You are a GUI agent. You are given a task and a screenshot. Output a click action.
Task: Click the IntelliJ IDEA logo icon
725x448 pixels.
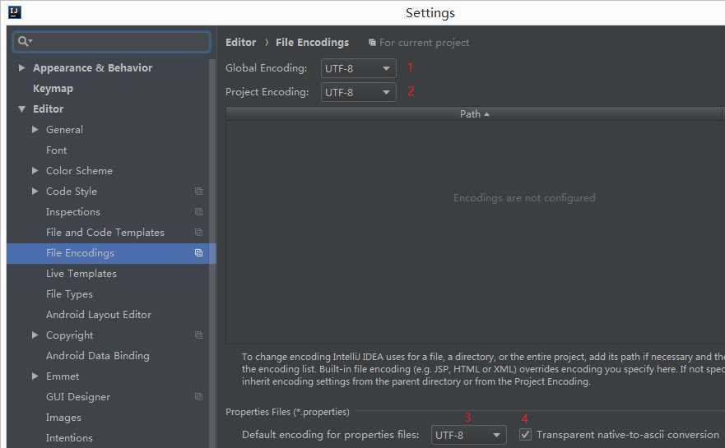(14, 12)
